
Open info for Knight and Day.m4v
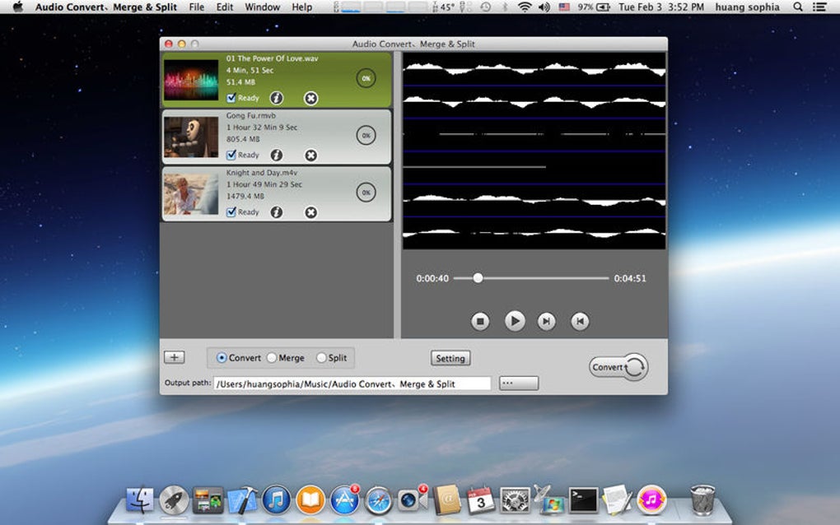[277, 212]
